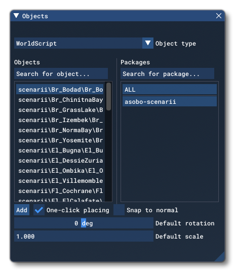Select scenarii\El_DessieZuria object entry
The height and width of the screenshot is (272, 235).
coord(60,161)
